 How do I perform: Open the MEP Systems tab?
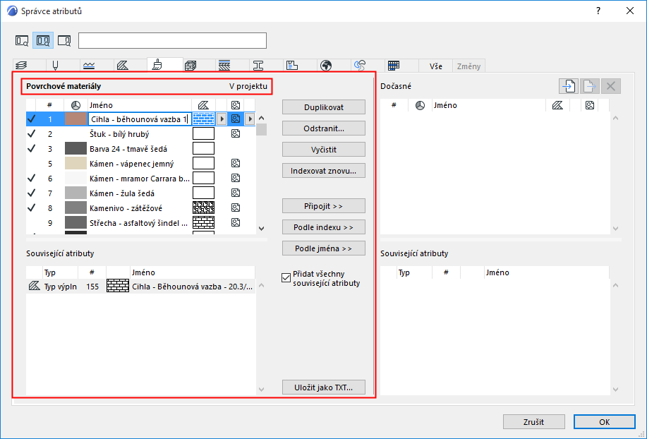pos(360,66)
